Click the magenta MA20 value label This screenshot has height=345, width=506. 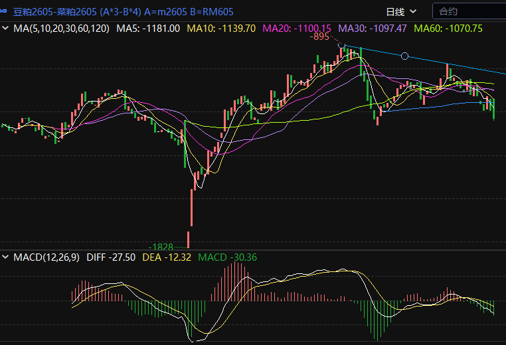(x=297, y=29)
